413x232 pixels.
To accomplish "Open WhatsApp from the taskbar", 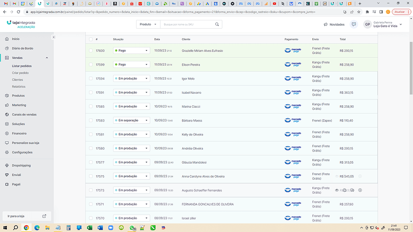I will [132, 228].
